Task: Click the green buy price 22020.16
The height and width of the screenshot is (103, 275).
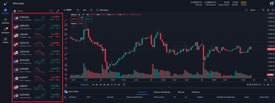Action: [x=88, y=19]
